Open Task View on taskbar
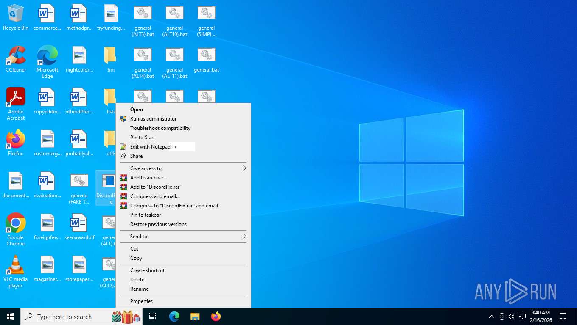Viewport: 577px width, 325px height. (153, 317)
